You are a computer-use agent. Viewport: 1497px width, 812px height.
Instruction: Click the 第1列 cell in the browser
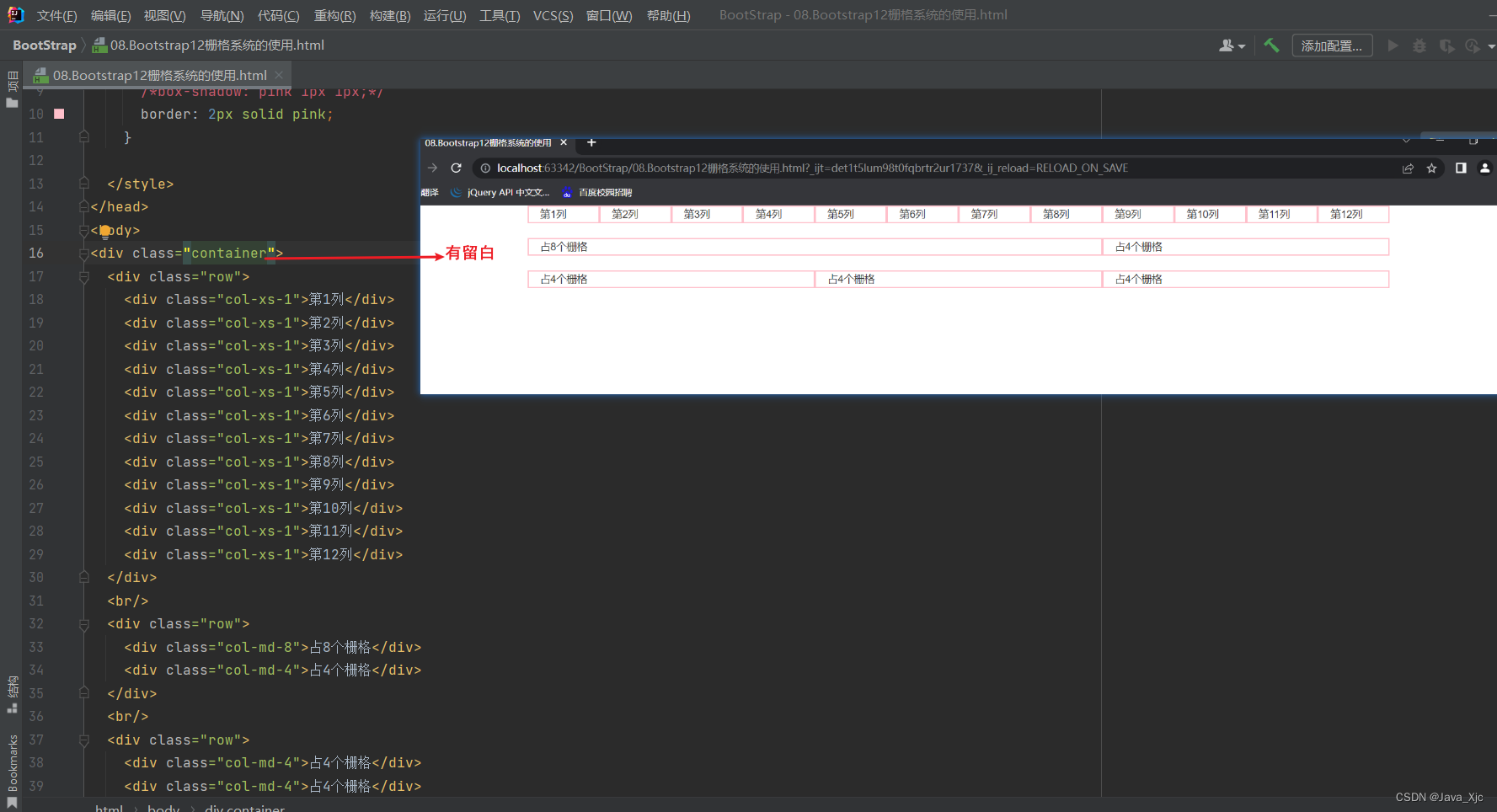pyautogui.click(x=564, y=215)
